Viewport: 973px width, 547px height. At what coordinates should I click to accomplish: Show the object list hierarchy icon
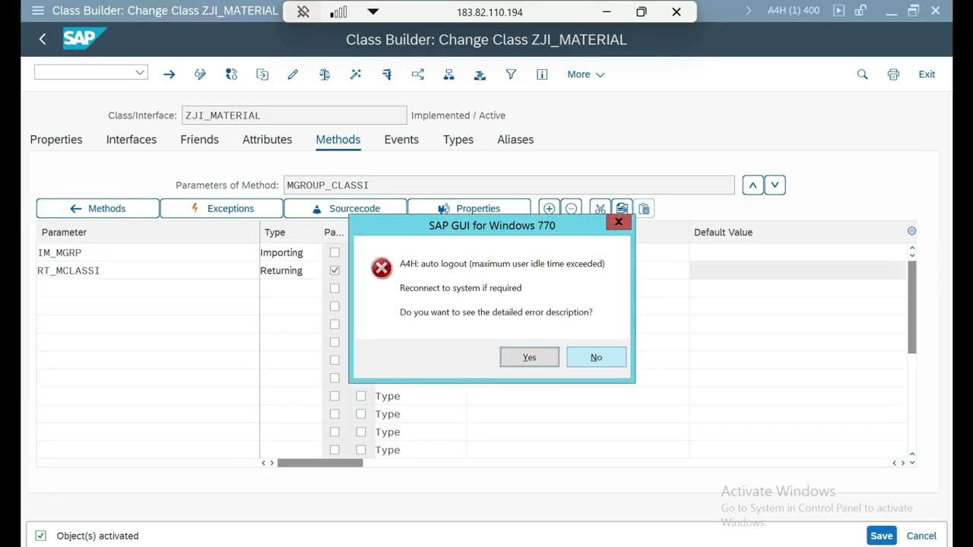[448, 74]
